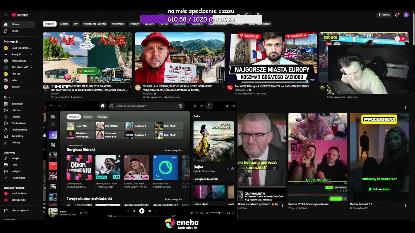
Task: Open Spotify lyrics microphone icon
Action: point(191,213)
